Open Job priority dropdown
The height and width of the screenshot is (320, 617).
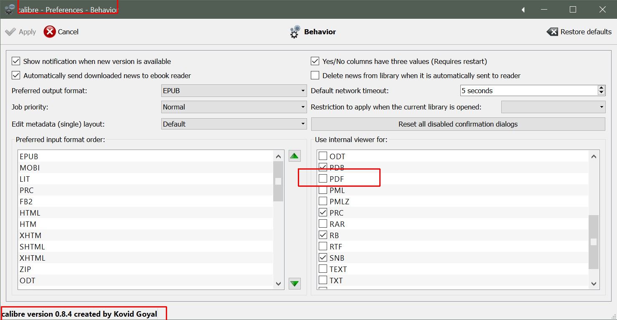234,107
